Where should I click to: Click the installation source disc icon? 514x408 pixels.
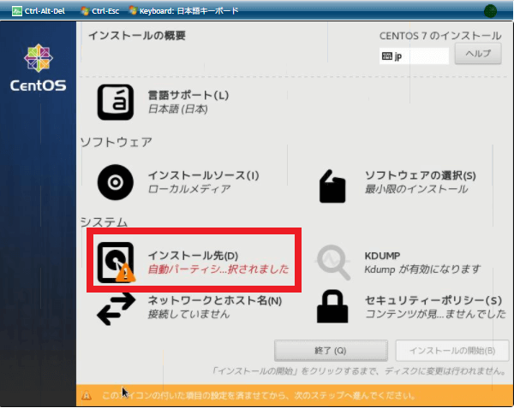(116, 182)
